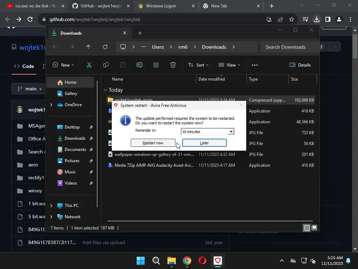Click Avira taskbar icon
The image size is (358, 269).
[218, 261]
